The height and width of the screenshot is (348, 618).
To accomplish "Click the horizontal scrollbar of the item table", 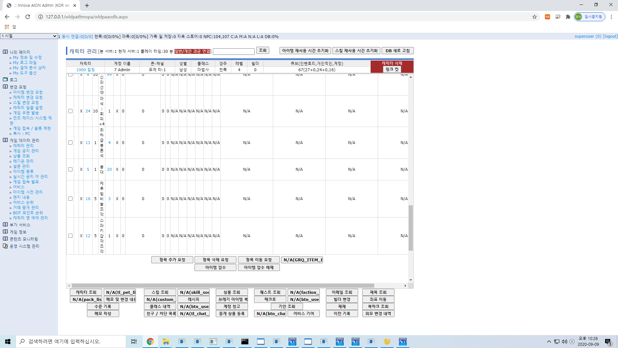I will click(223, 285).
